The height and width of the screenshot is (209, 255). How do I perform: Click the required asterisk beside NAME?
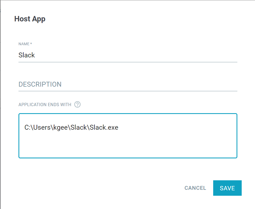coord(32,44)
